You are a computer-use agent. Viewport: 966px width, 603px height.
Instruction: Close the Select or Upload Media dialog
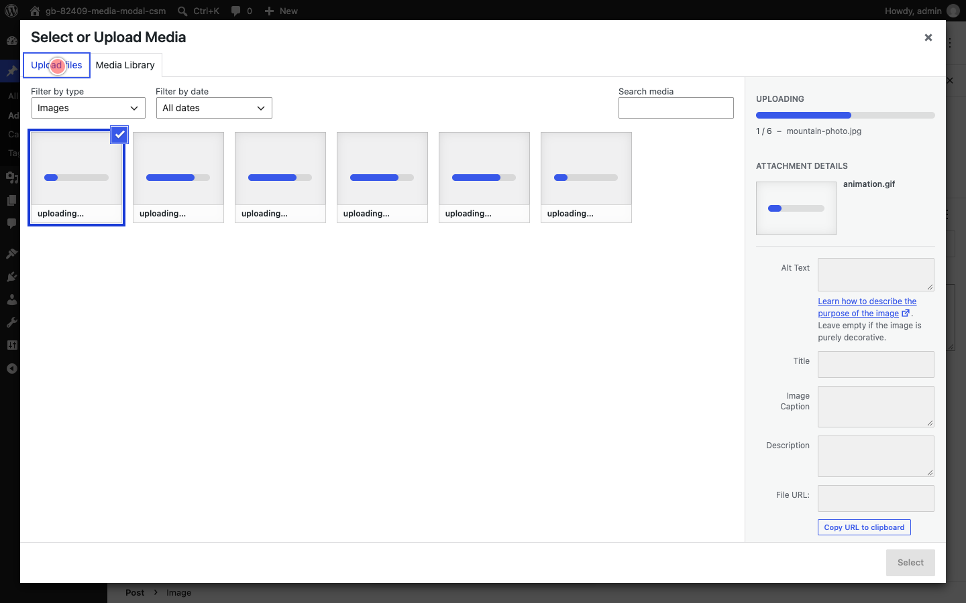pos(928,38)
